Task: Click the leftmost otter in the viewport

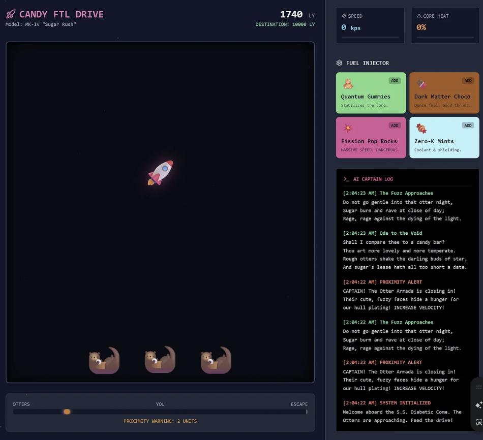Action: point(104,360)
